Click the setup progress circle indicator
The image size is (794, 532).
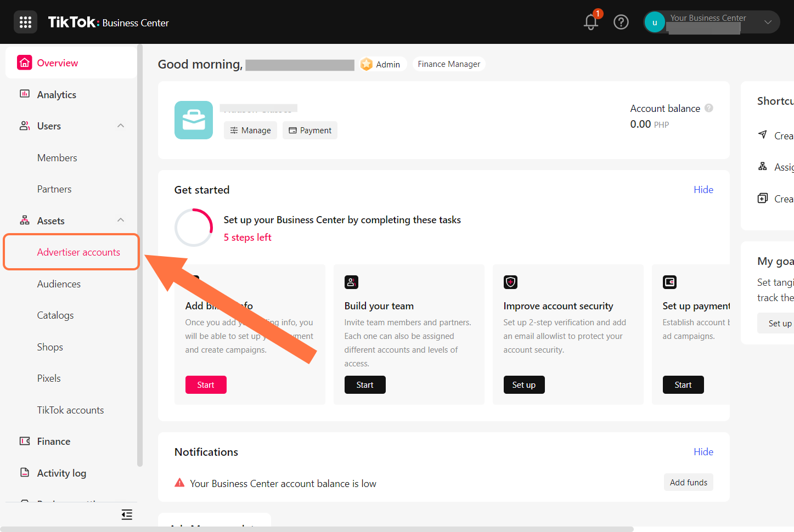tap(194, 228)
